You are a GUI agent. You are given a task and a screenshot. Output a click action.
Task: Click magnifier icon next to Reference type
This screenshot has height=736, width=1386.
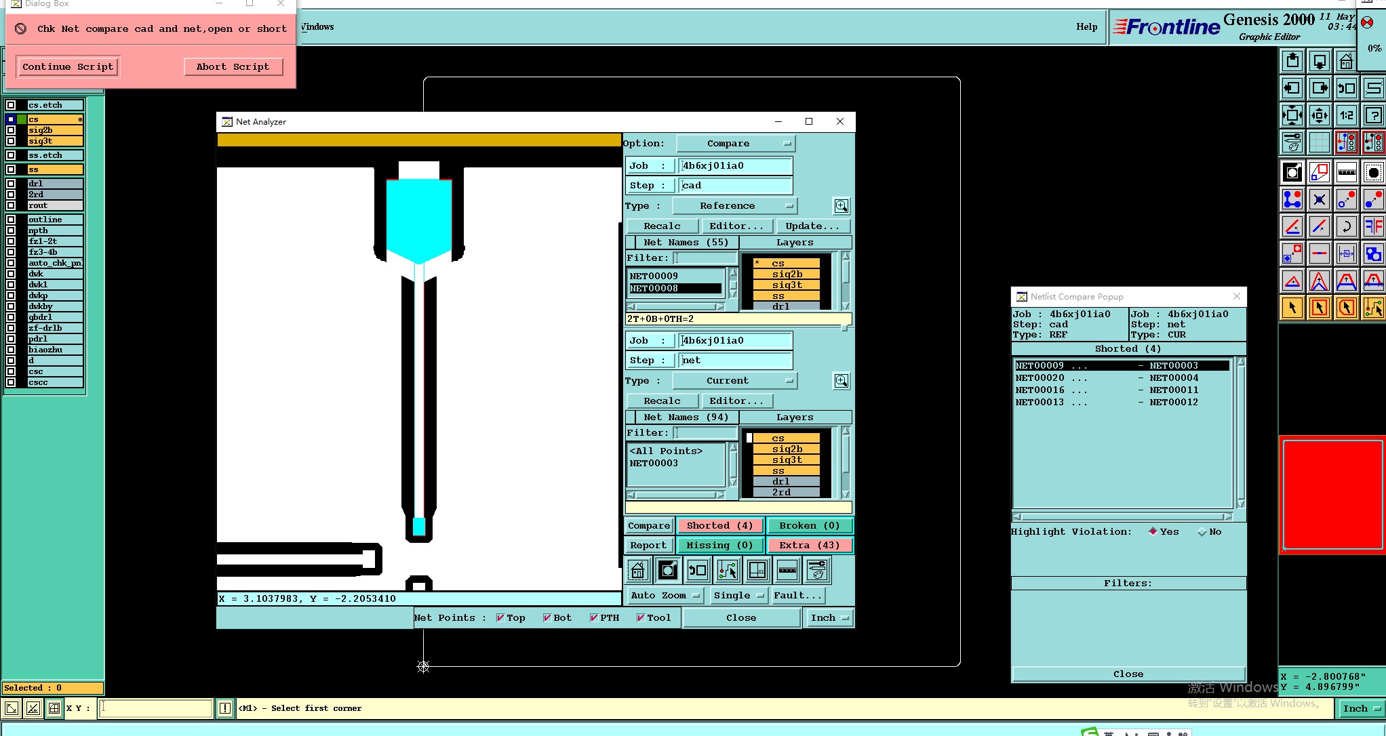(841, 206)
